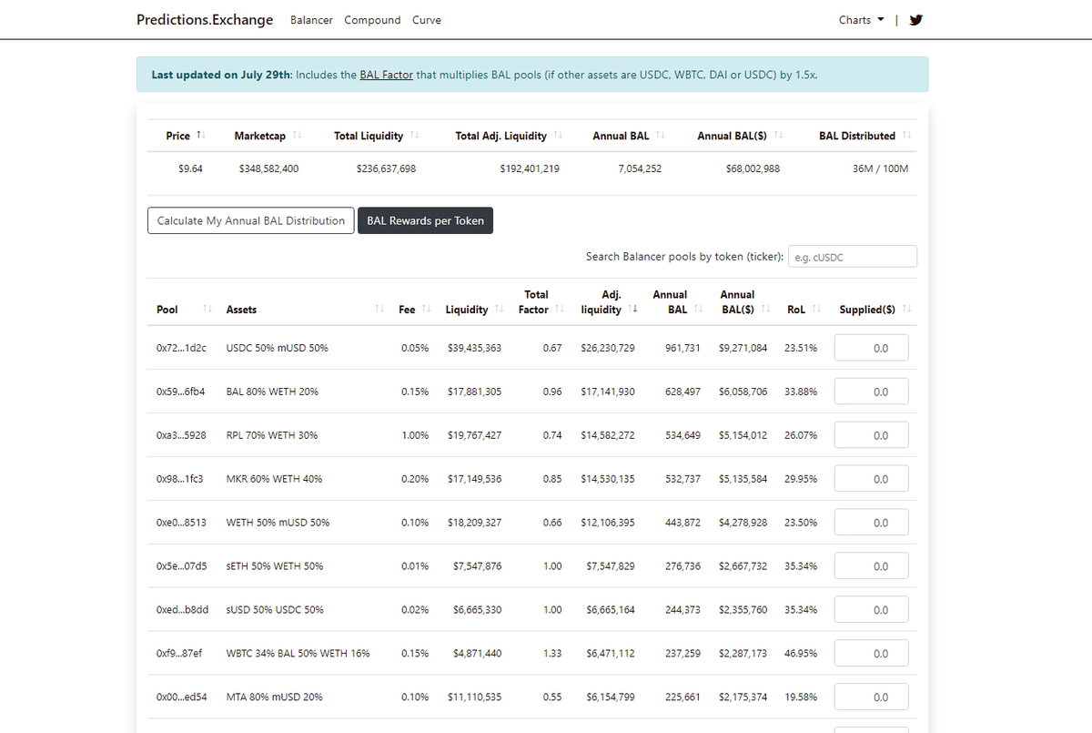The image size is (1092, 733).
Task: Focus Supplied($) field for USDC mUSD pool
Action: [872, 348]
